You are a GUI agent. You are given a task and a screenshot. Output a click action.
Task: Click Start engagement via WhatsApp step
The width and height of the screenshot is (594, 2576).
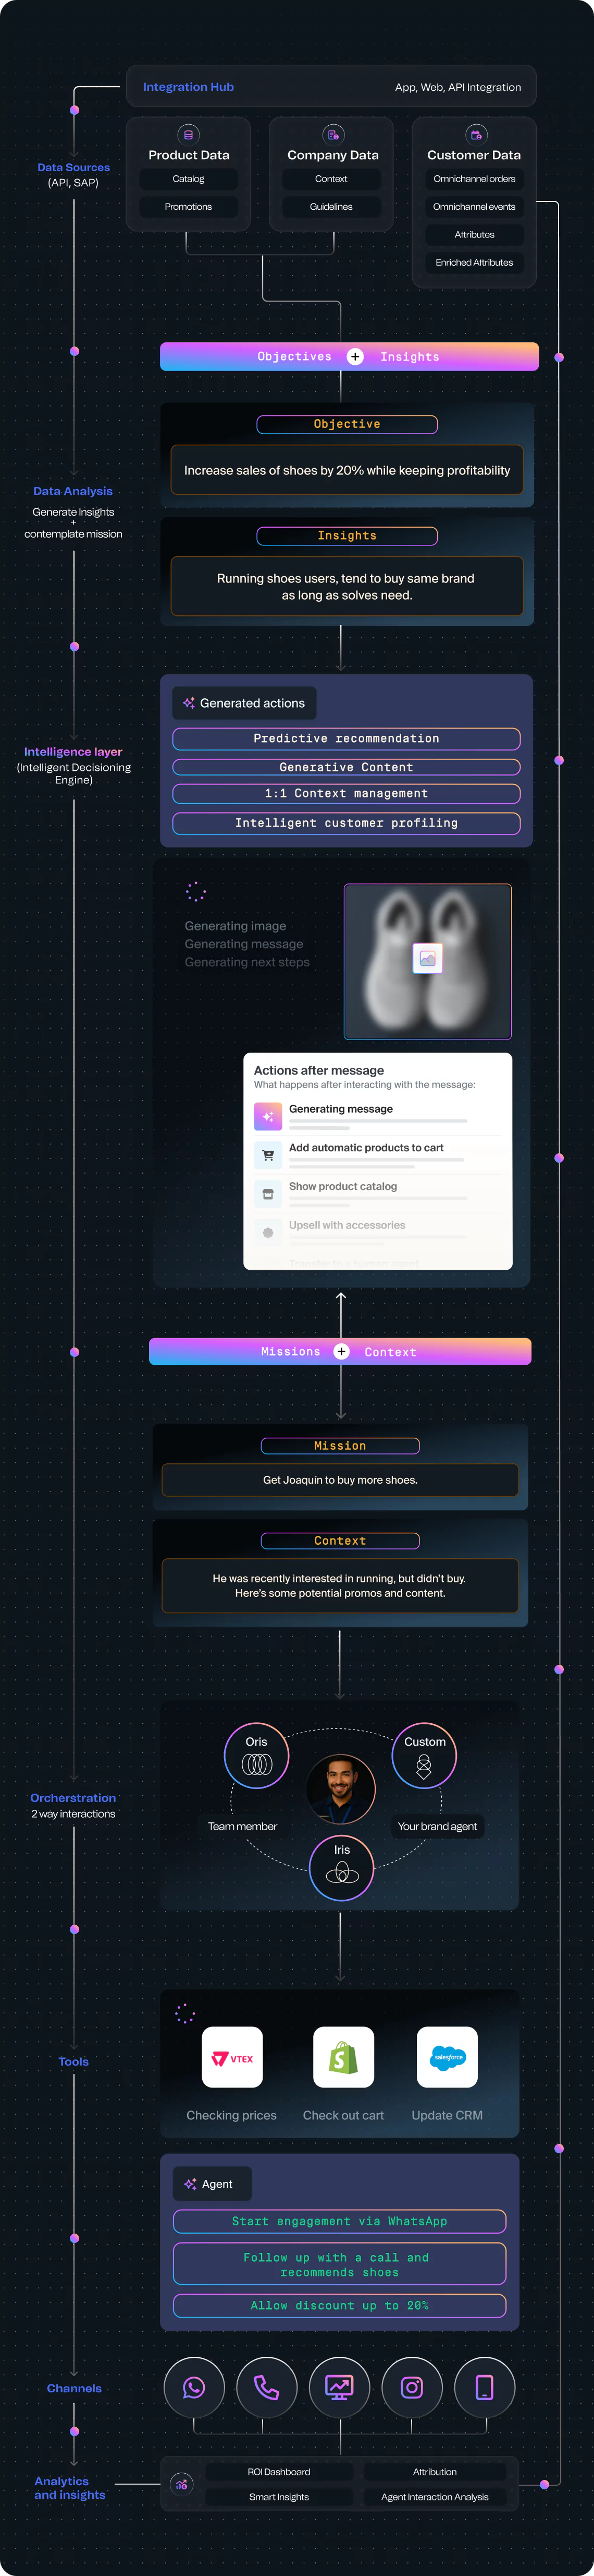(339, 2221)
